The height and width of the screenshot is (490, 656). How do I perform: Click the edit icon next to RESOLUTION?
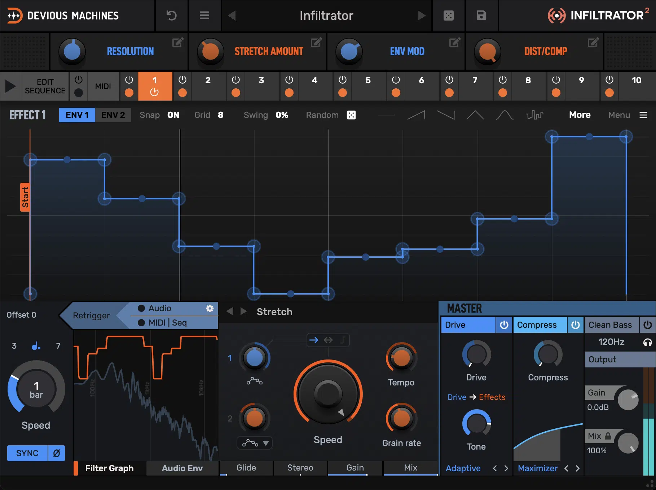click(x=177, y=43)
